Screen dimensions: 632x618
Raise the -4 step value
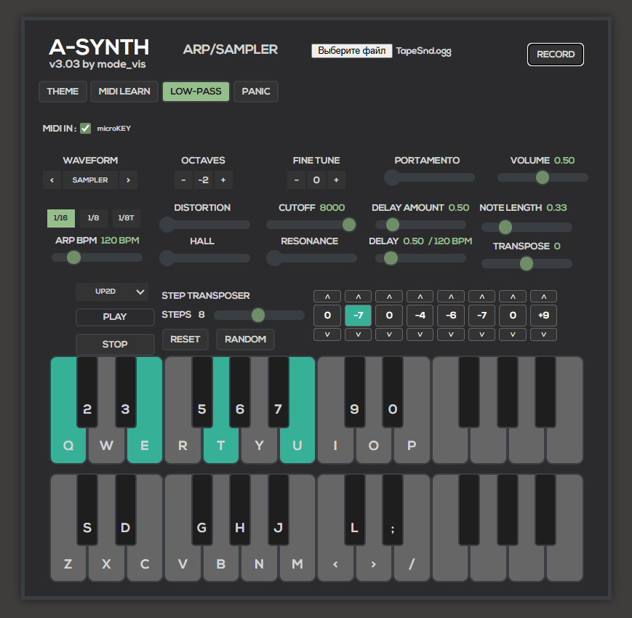coord(420,297)
